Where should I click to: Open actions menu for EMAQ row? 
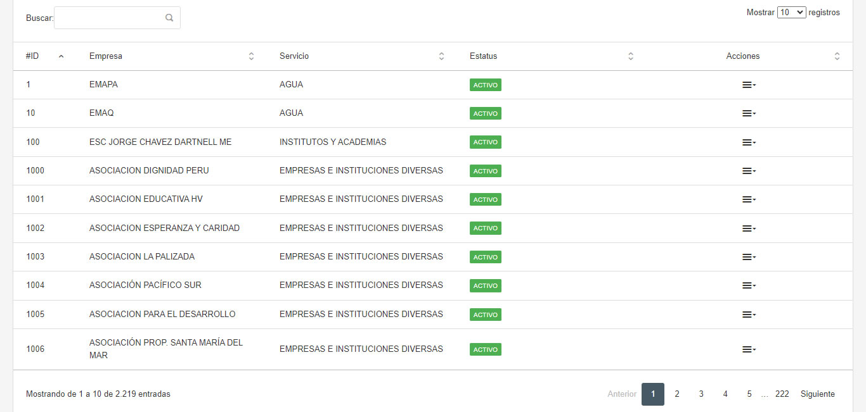[x=749, y=113]
